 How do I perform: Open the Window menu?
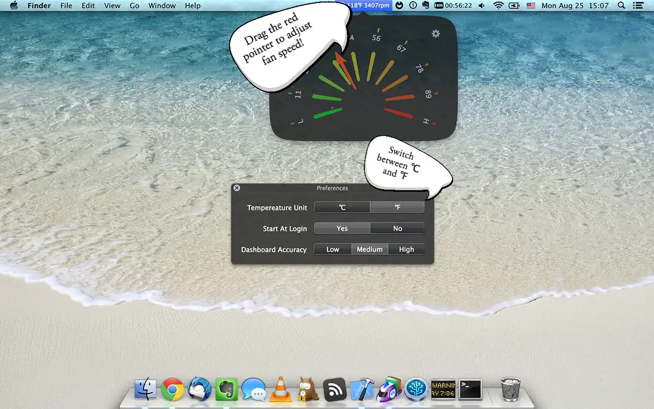pyautogui.click(x=162, y=6)
